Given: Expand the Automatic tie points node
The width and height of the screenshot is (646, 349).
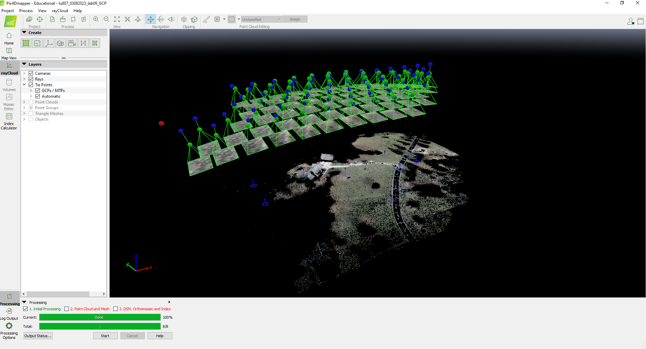Looking at the screenshot, I should point(31,96).
